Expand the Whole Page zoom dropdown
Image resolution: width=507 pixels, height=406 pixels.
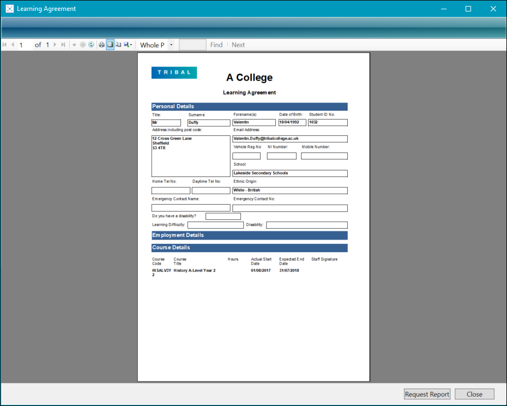click(x=171, y=45)
